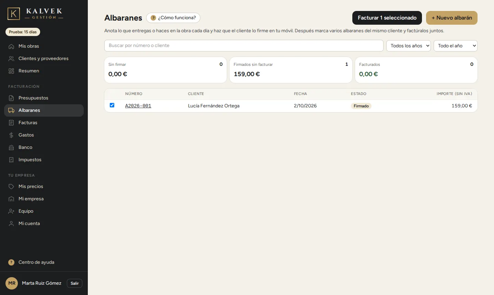Click the ESTADO column header

click(358, 94)
